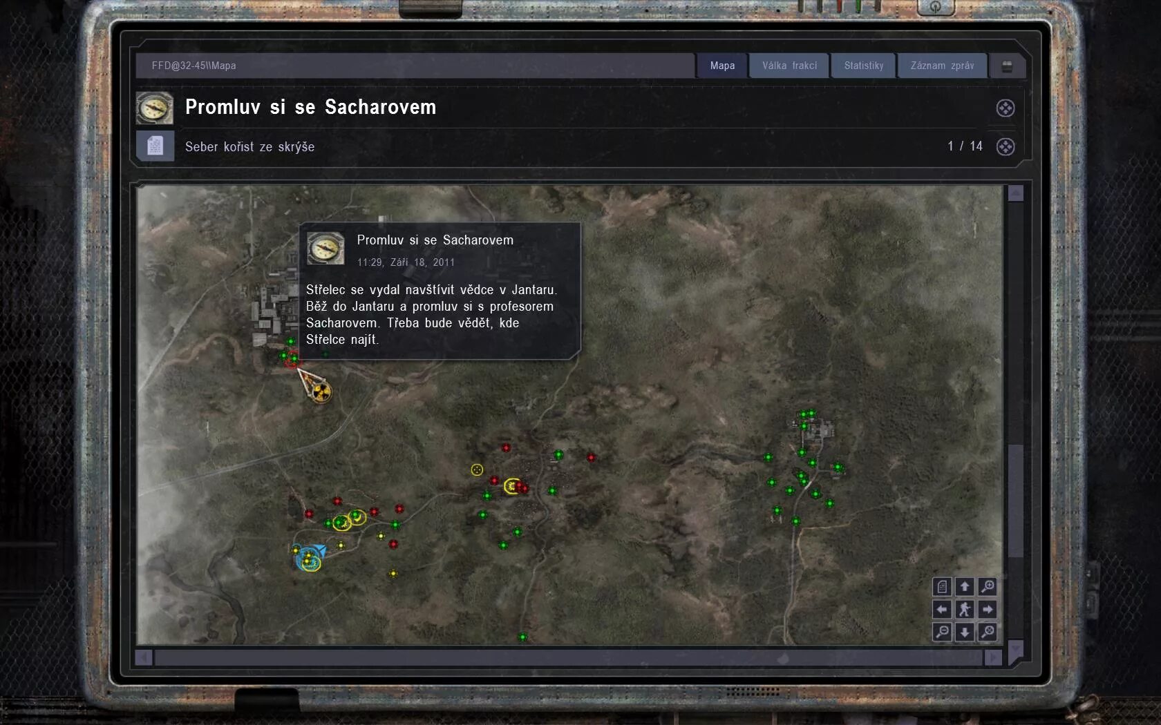Pan the map left with arrow button
The width and height of the screenshot is (1161, 725).
tap(942, 610)
